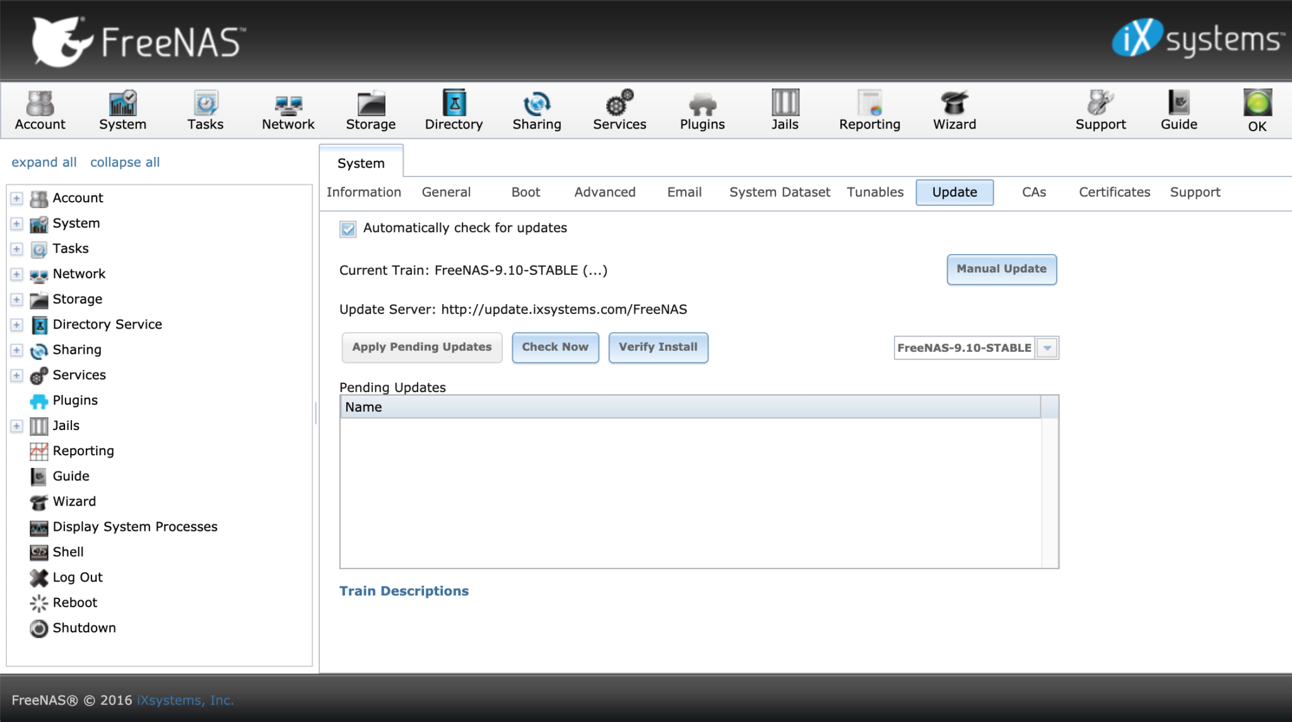The height and width of the screenshot is (722, 1292).
Task: Select the Name column header in Pending Updates
Action: [364, 407]
